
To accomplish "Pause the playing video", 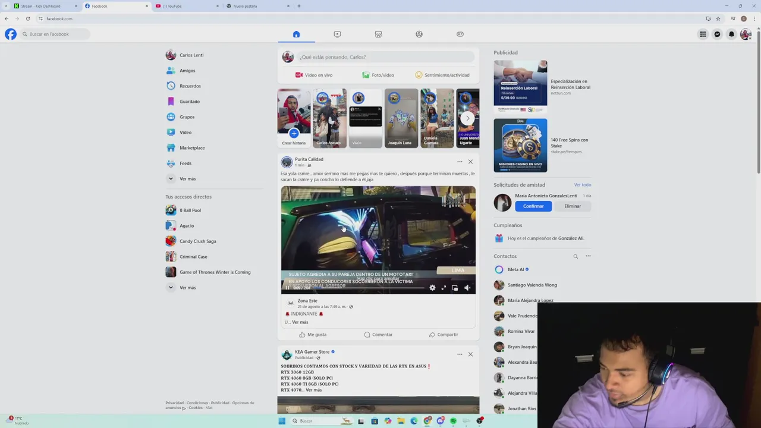I will [x=287, y=288].
